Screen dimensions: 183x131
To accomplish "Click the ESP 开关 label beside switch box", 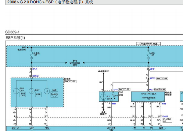I will 121,94.
